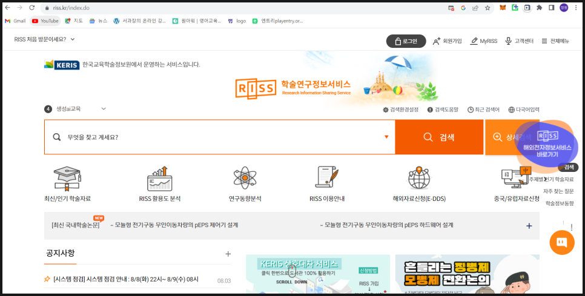Open the Chrome profile avatar
The width and height of the screenshot is (585, 296).
click(x=564, y=8)
